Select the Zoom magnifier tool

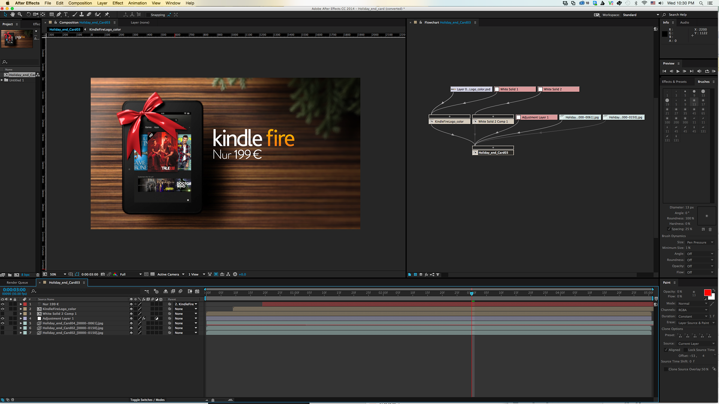tap(20, 15)
